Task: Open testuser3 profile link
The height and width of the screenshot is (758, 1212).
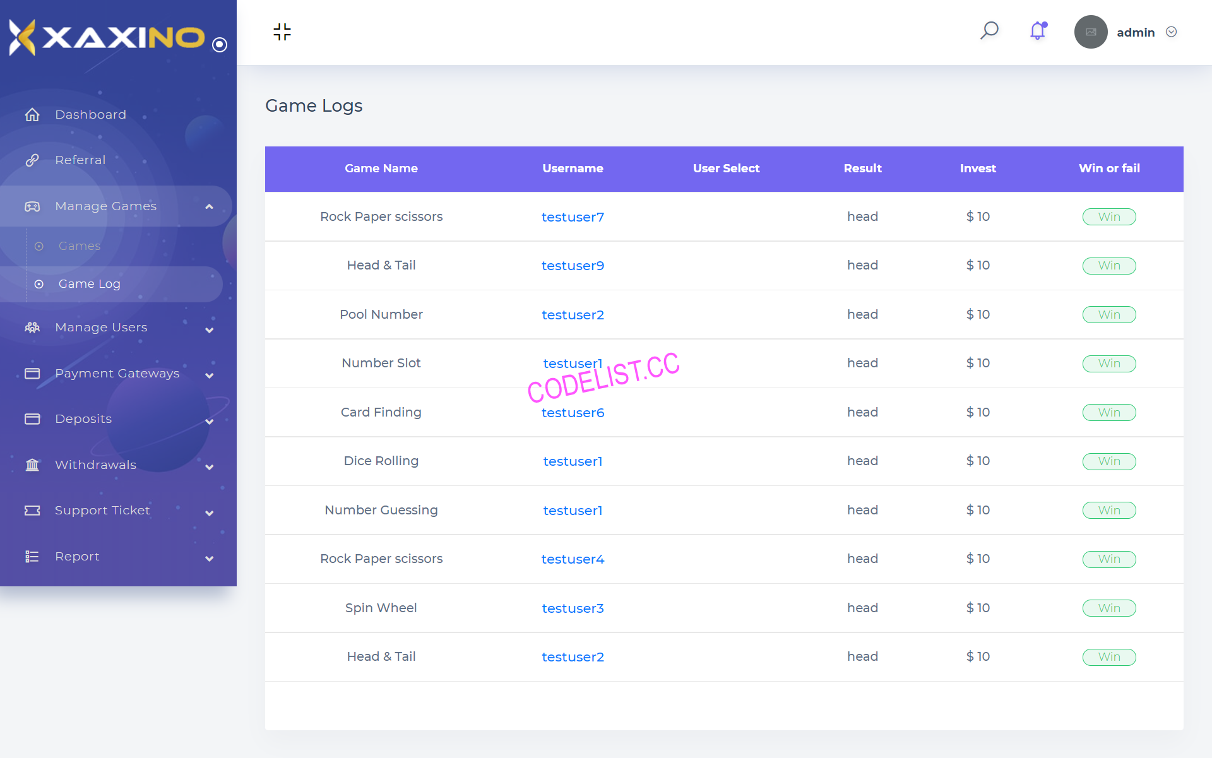Action: pos(573,608)
